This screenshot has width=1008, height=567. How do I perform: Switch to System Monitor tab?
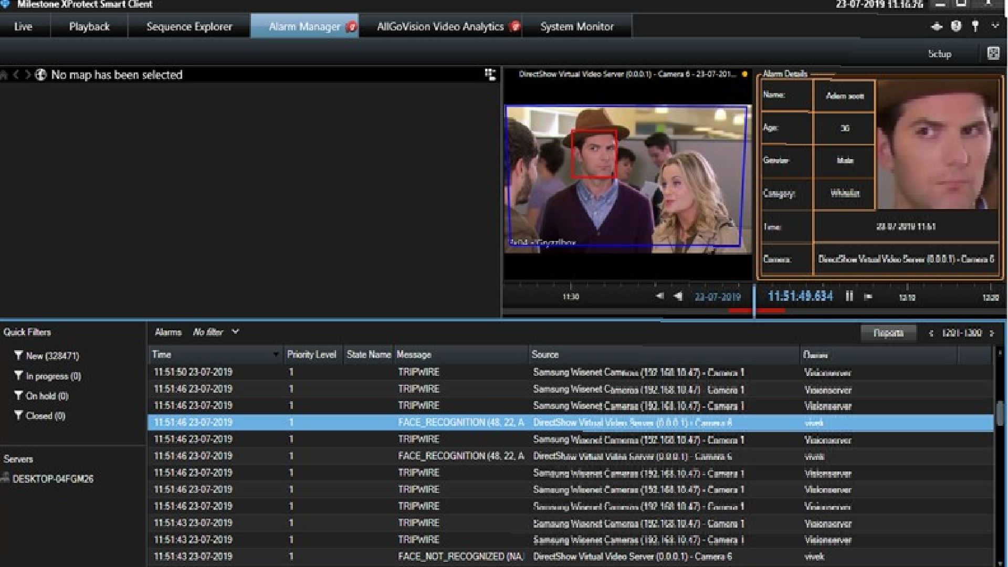pos(577,26)
